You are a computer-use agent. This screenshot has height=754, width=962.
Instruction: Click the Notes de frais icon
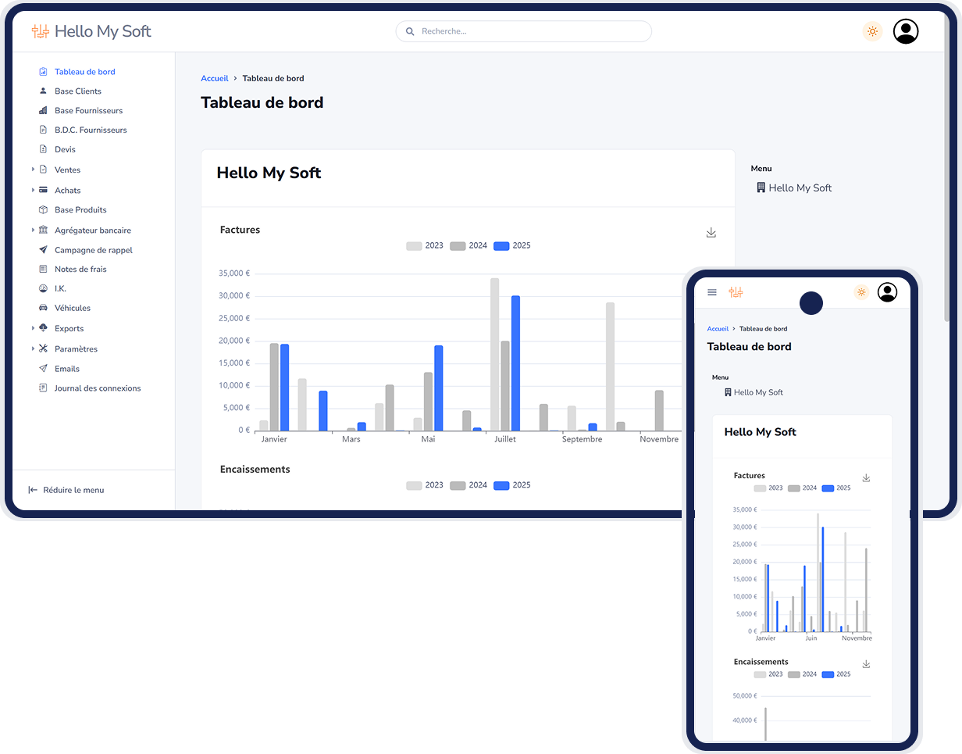(44, 269)
